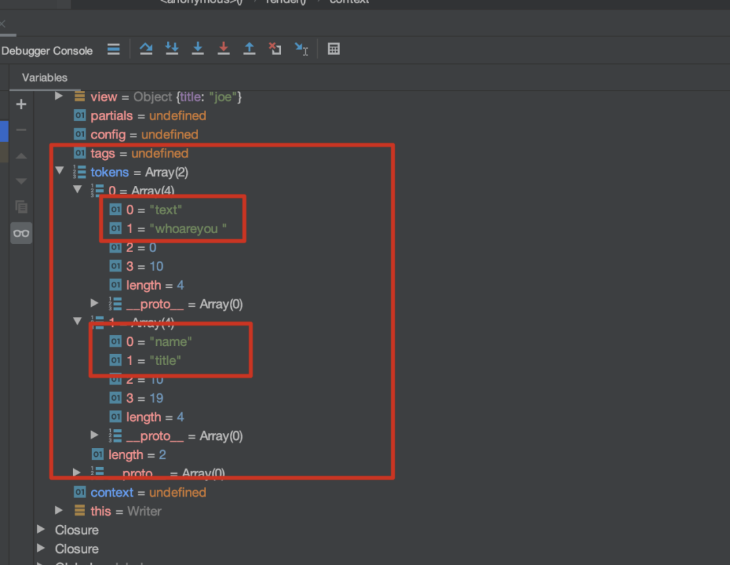
Task: Select the Variables tab
Action: 45,78
